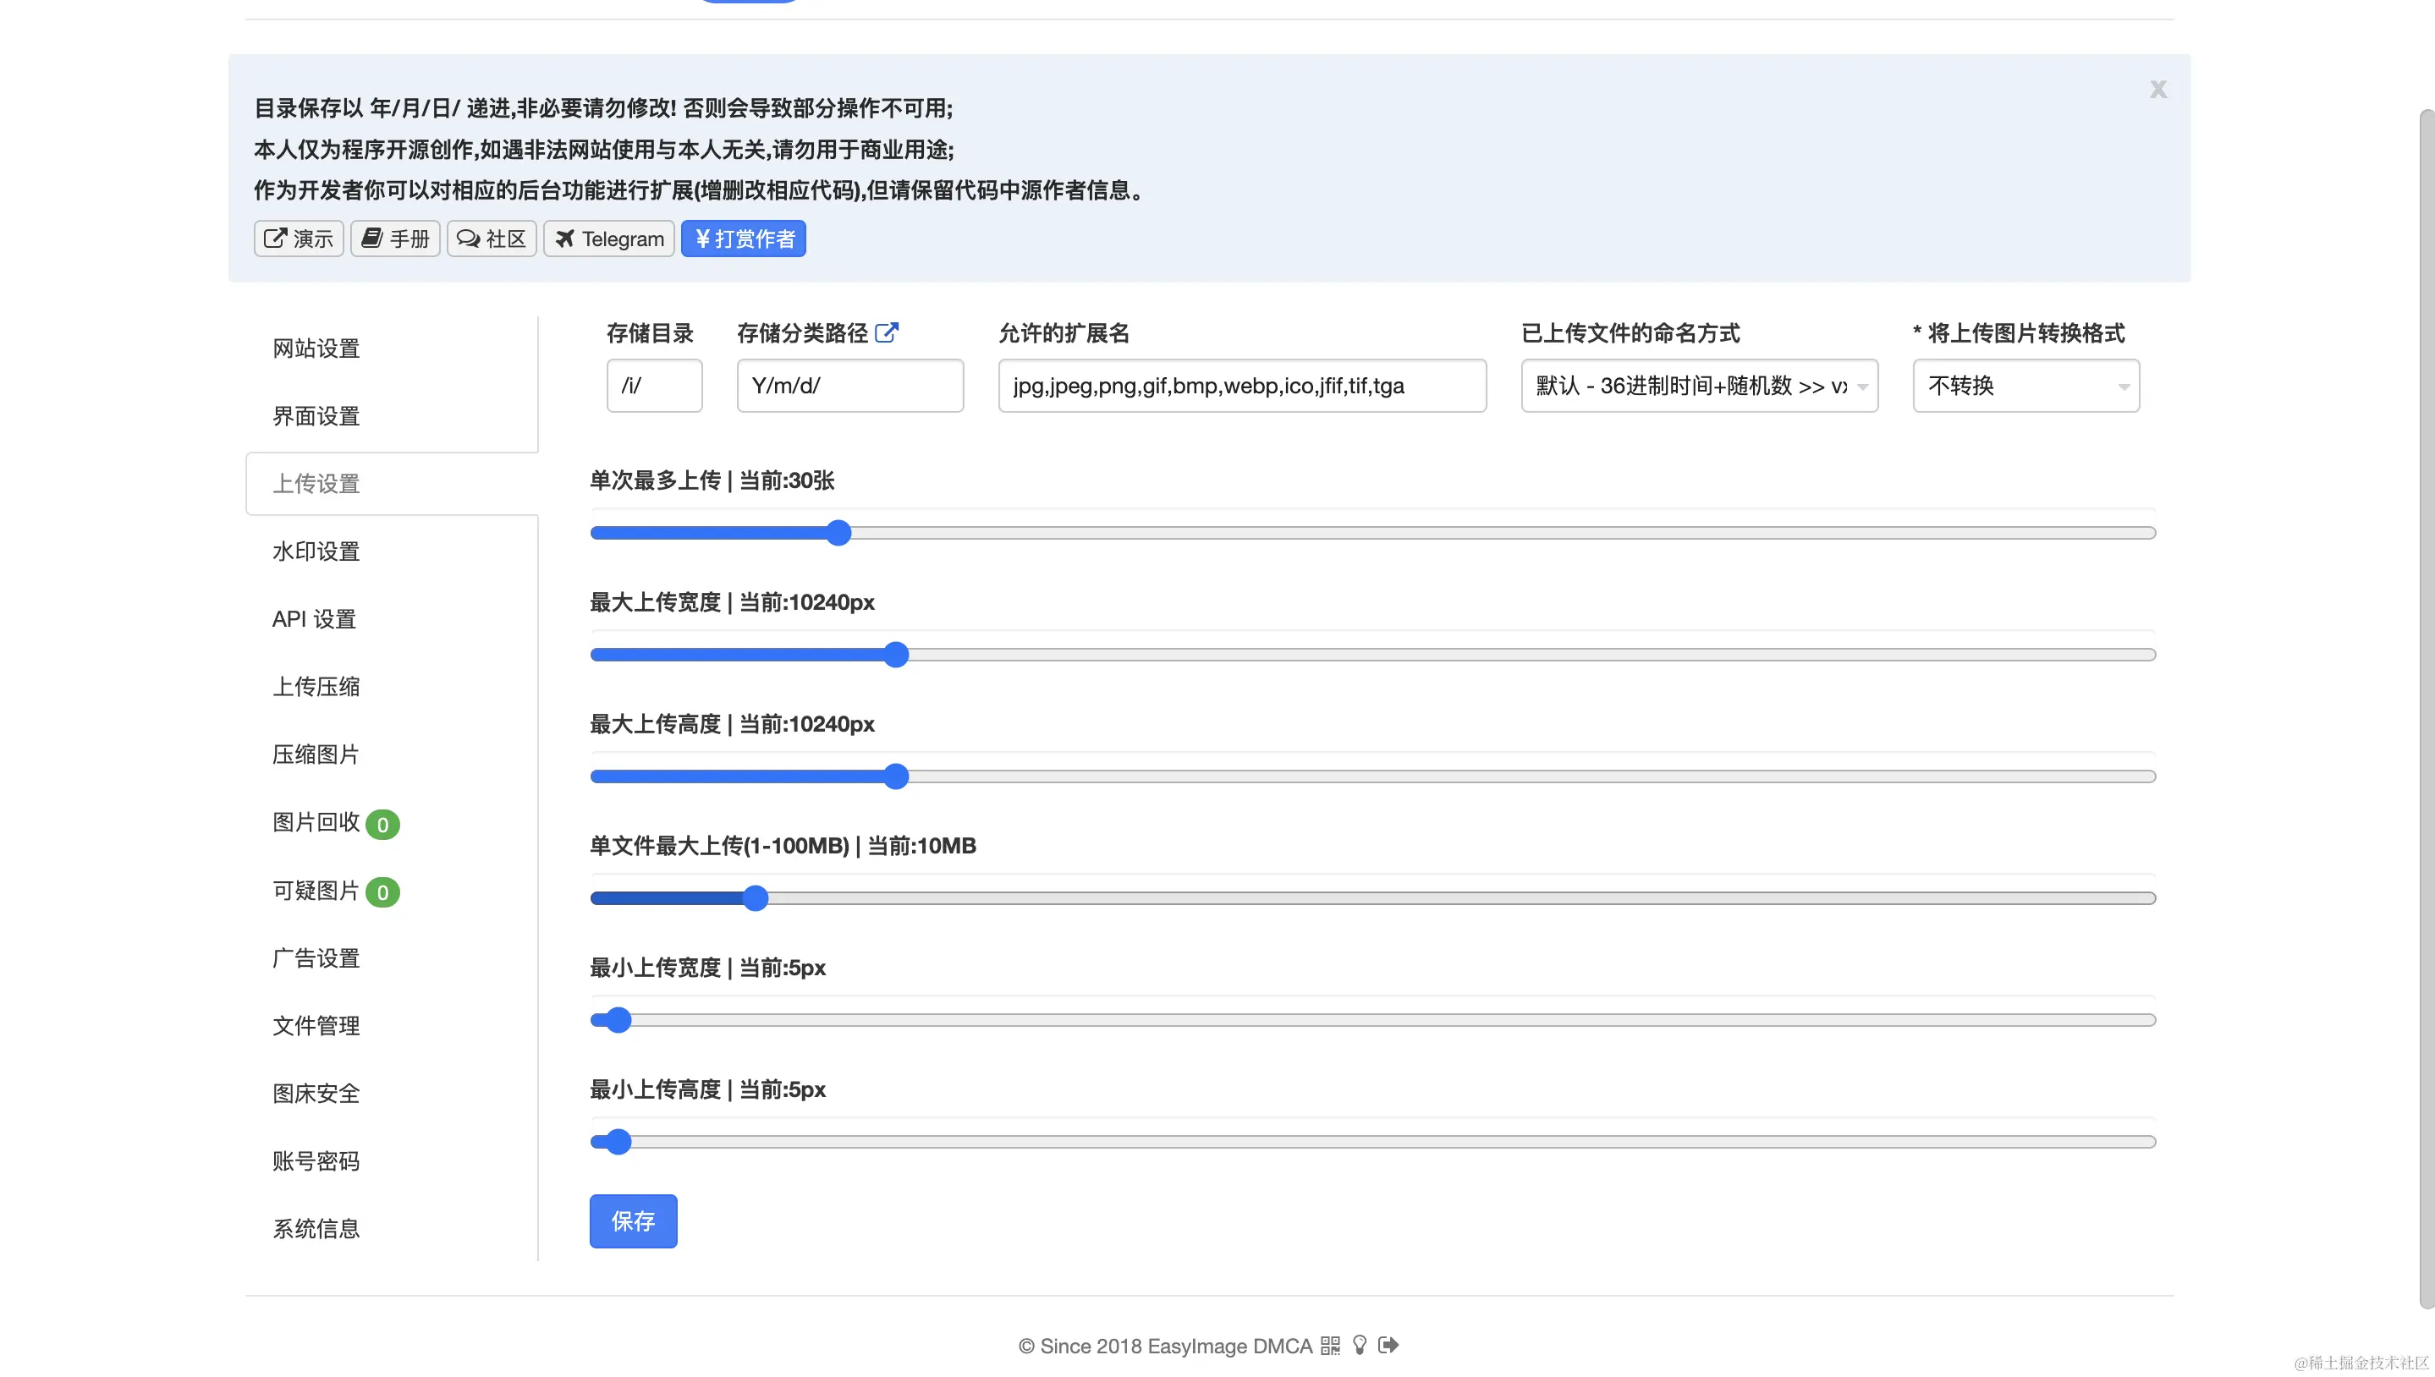This screenshot has width=2435, height=1377.
Task: Open the 将上传图片转换格式 dropdown
Action: pos(2026,386)
